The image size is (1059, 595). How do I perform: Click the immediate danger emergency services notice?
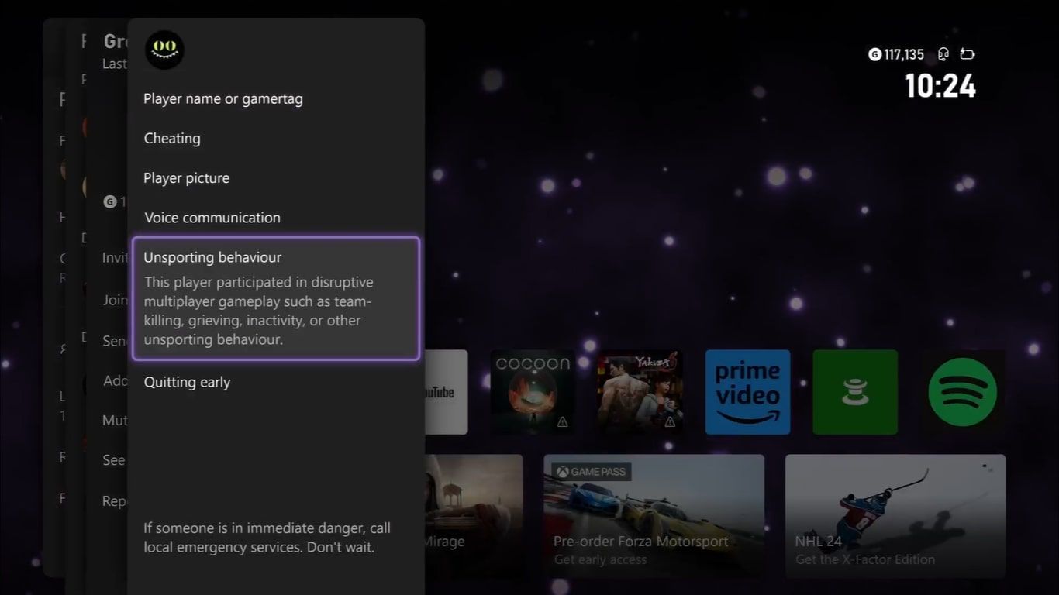[x=267, y=538]
